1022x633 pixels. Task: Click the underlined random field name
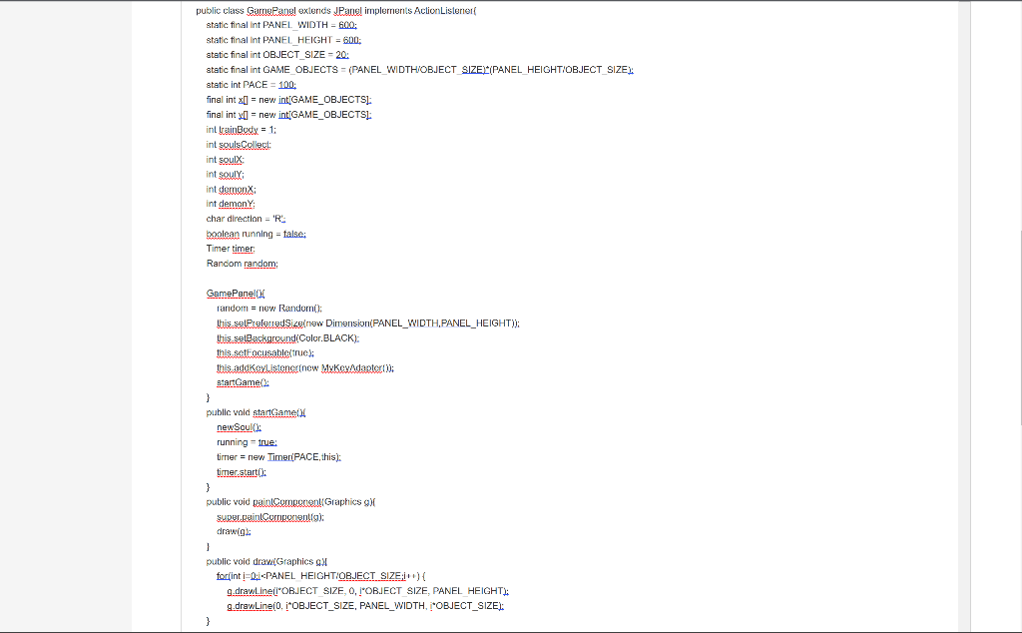pos(259,263)
